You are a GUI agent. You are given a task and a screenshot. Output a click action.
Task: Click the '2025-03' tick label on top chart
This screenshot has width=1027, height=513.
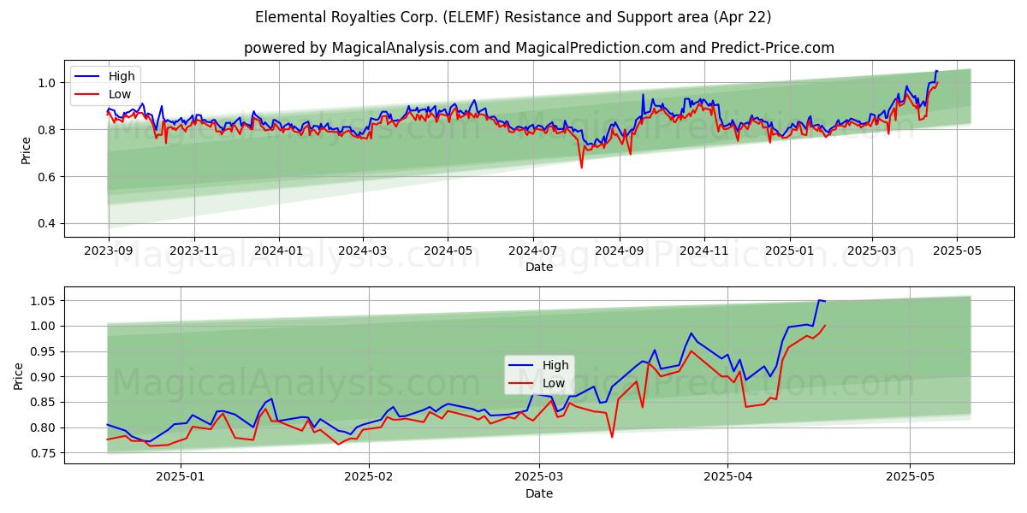[x=872, y=253]
